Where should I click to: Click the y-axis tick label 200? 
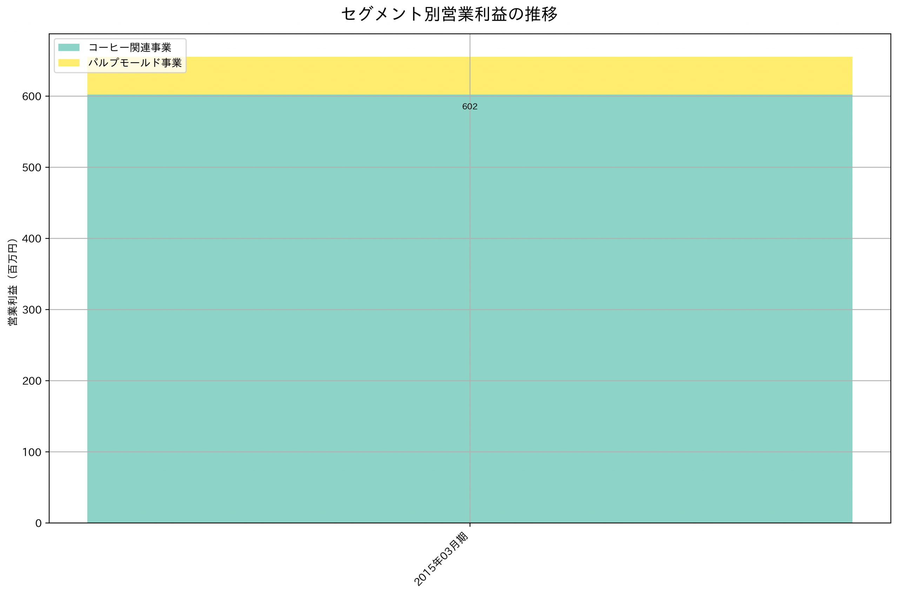click(x=32, y=381)
